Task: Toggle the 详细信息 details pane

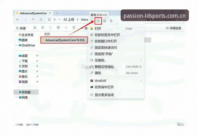Action: click(173, 28)
